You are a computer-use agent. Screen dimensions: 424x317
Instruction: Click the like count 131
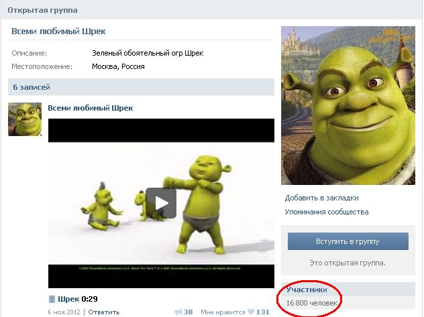click(262, 312)
